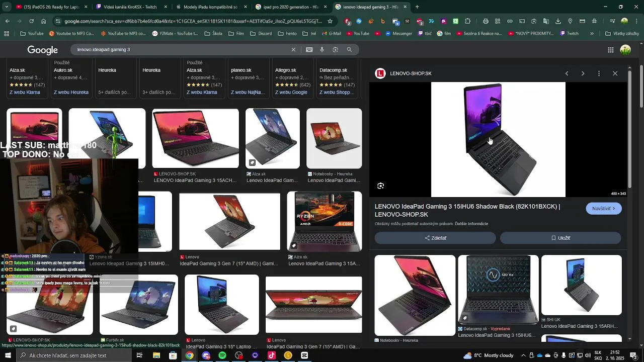The image size is (644, 362).
Task: Open File Explorer from the taskbar
Action: [x=156, y=355]
